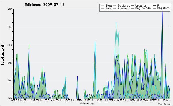The width and height of the screenshot is (173, 106).
Task: Click the 'Ediciones/min' vertical axis label
Action: tap(3, 54)
